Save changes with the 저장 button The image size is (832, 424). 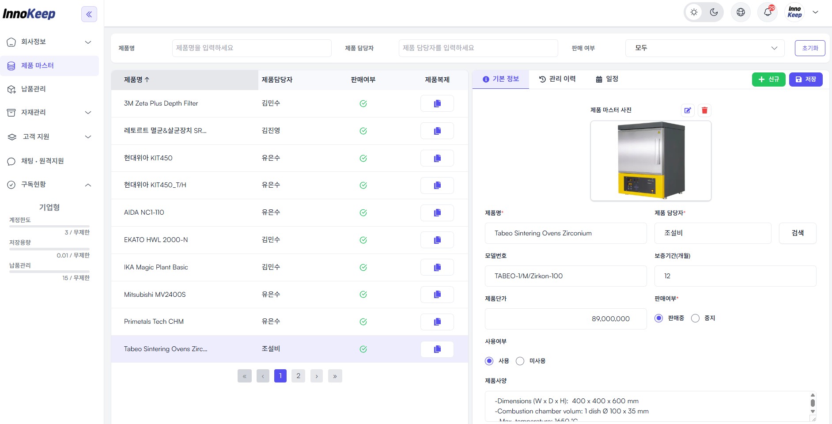806,79
